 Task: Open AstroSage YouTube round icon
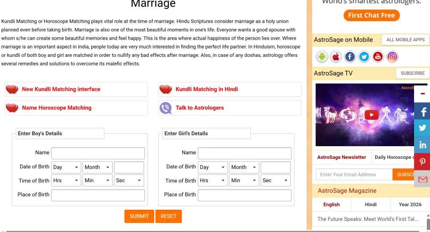coord(378,57)
